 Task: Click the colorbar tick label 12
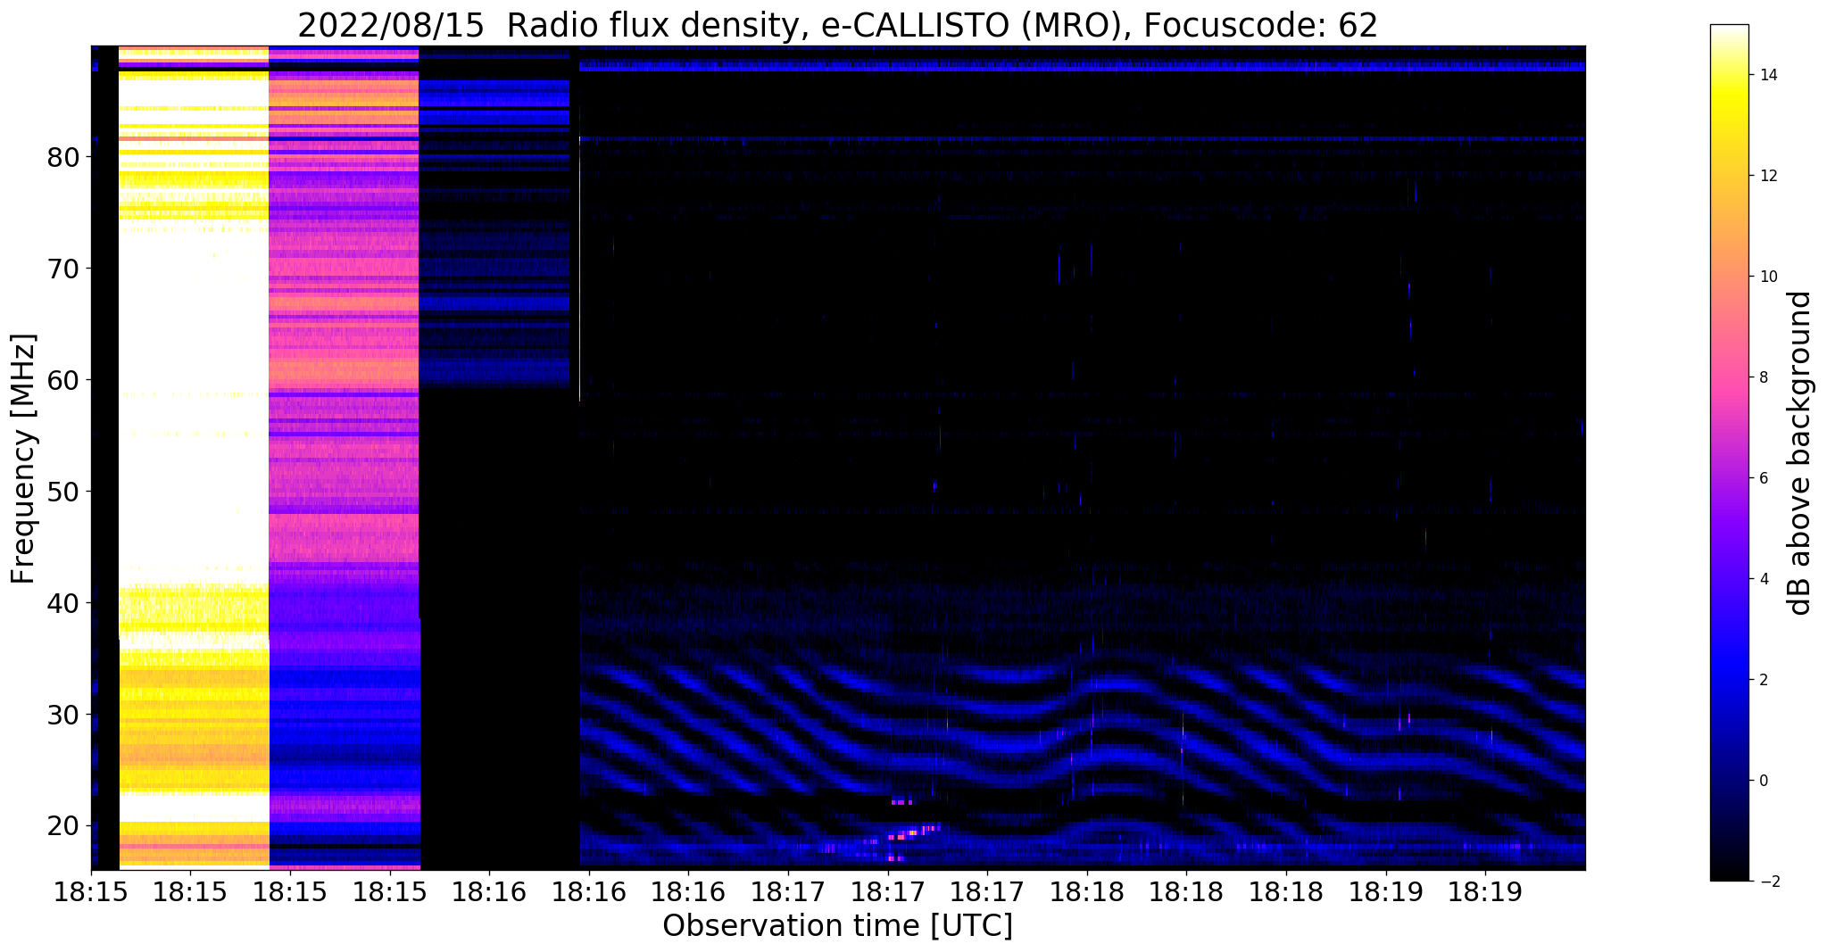pyautogui.click(x=1766, y=176)
